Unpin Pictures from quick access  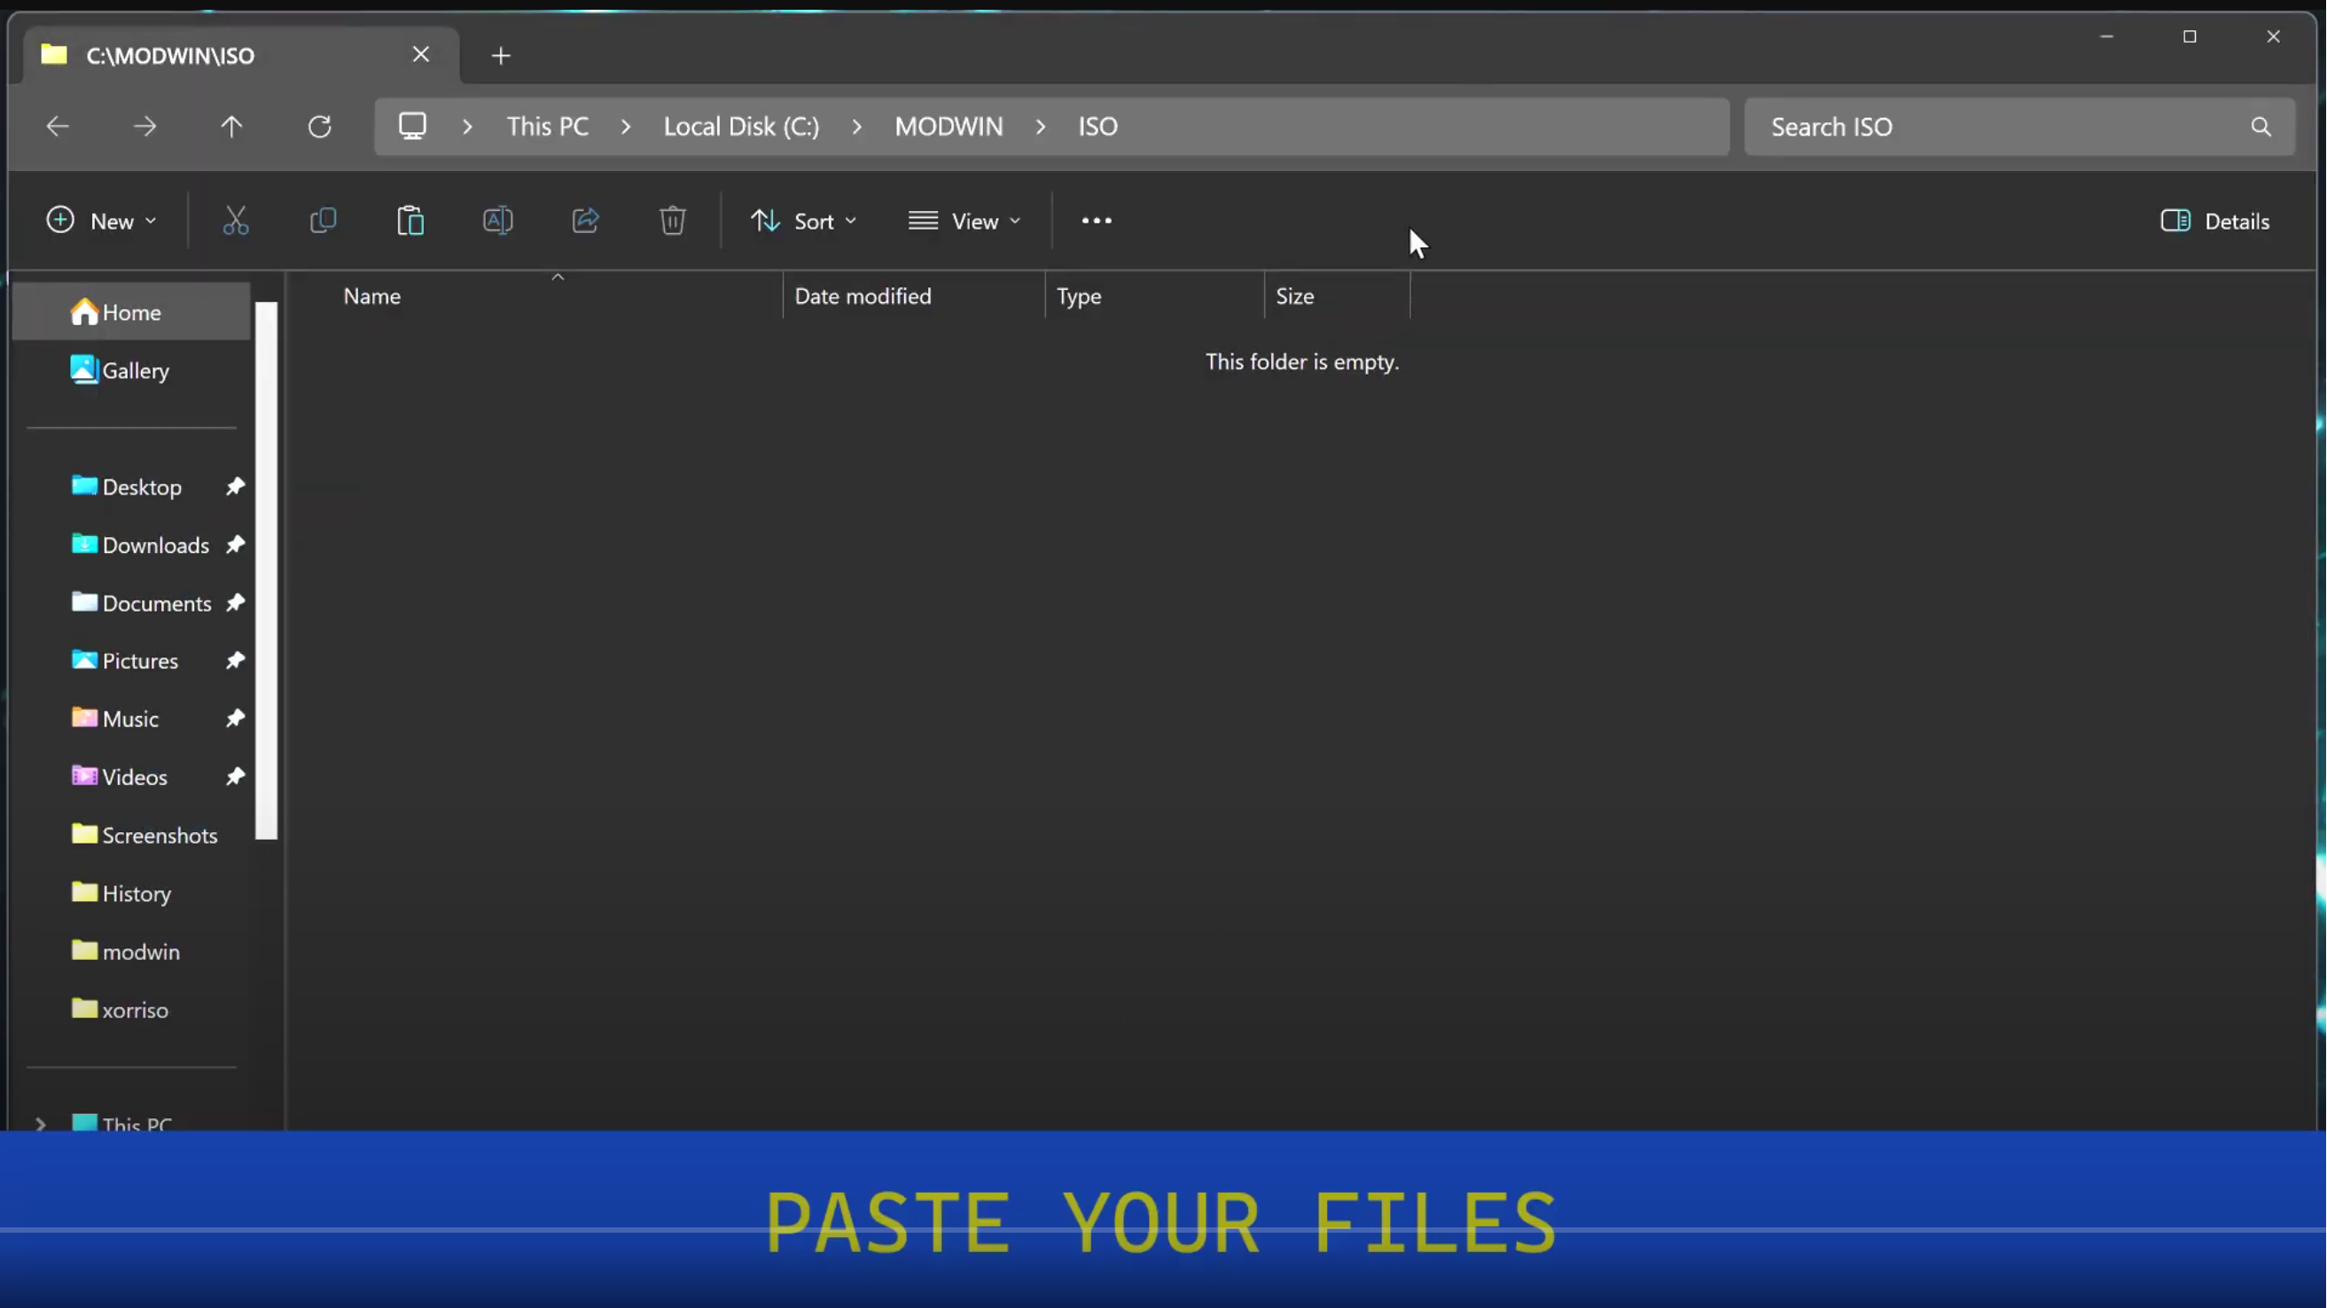coord(235,660)
